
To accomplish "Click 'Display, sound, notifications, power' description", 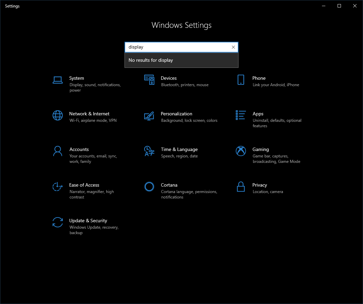I will pos(95,88).
